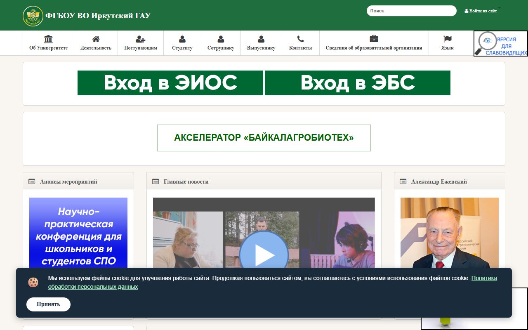This screenshot has height=330, width=528.
Task: Click the list icon beside Александр Ежевский
Action: point(403,181)
